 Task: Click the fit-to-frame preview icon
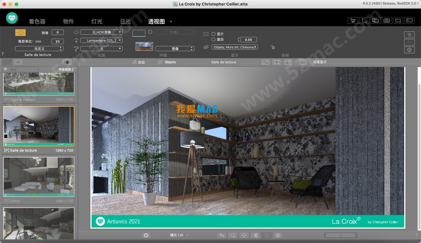(x=277, y=62)
